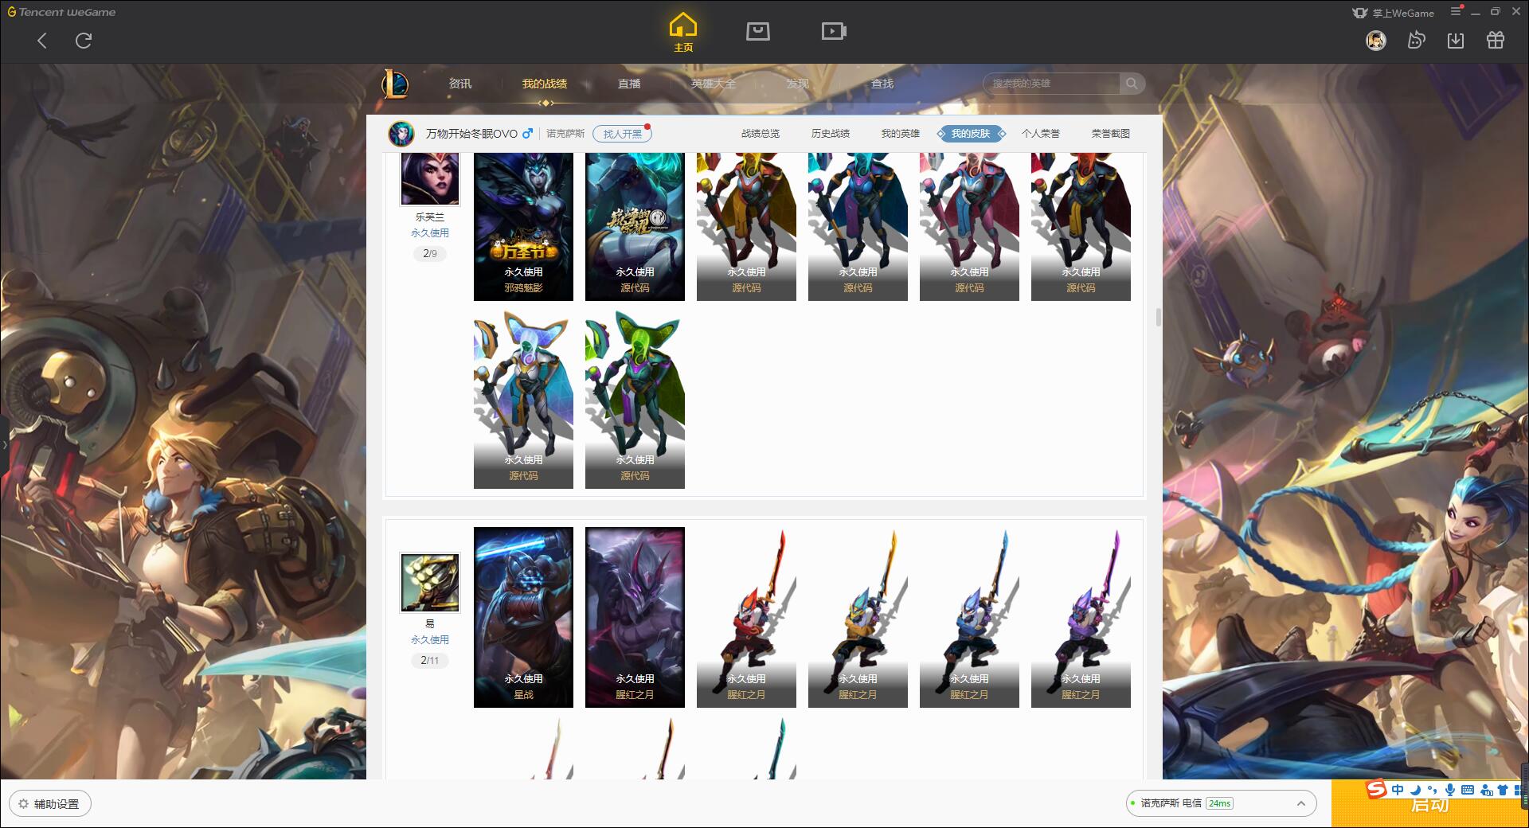Image resolution: width=1529 pixels, height=828 pixels.
Task: Open the 邪鸦魅影 skin card
Action: (x=523, y=227)
